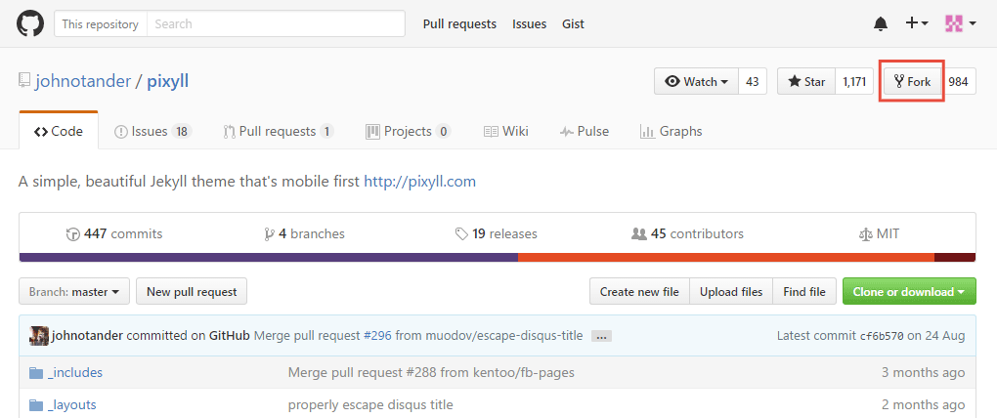Click the '2 months ago' timestamp
The image size is (997, 418).
(x=924, y=404)
